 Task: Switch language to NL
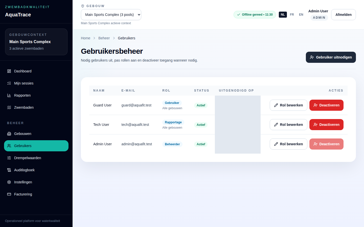[x=283, y=15]
